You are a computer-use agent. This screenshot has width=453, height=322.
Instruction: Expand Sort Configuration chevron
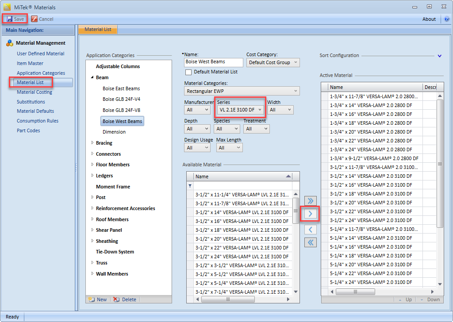[439, 56]
